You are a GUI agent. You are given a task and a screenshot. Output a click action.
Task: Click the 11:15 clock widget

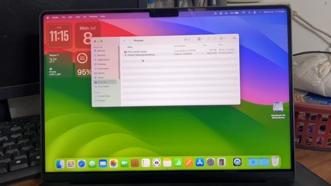pyautogui.click(x=59, y=36)
